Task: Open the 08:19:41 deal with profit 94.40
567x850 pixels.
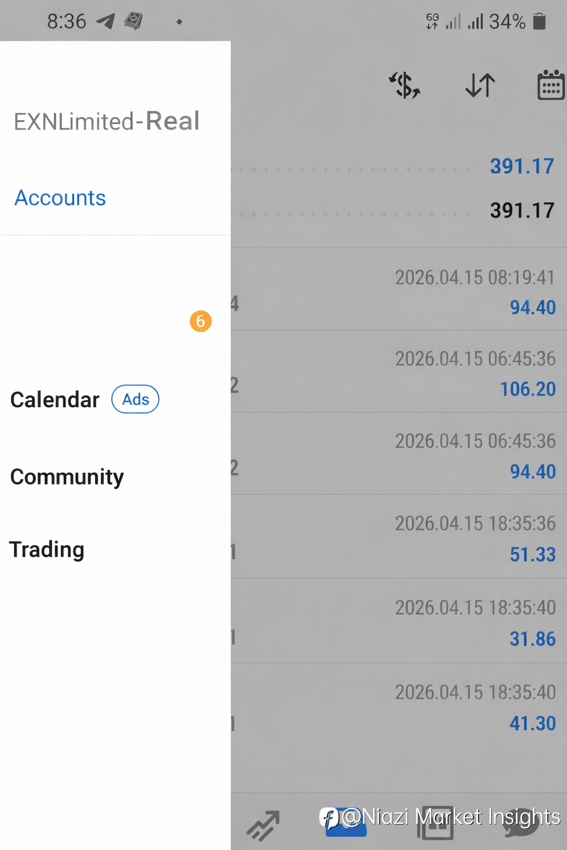Action: click(x=399, y=289)
